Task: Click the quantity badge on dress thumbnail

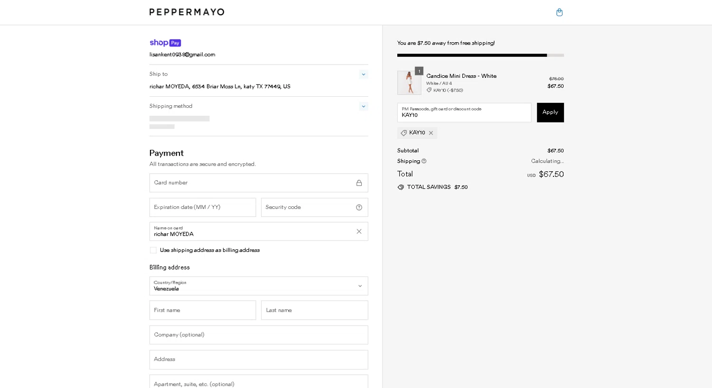Action: pyautogui.click(x=419, y=71)
